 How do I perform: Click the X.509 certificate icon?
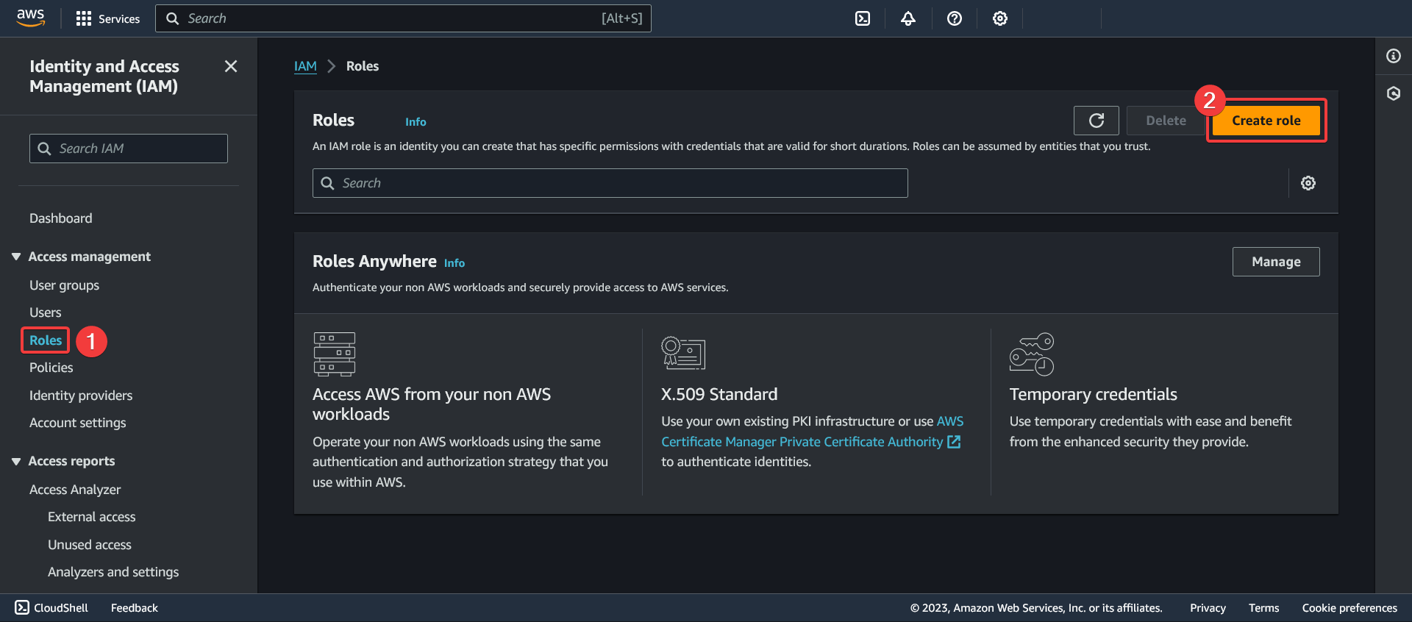[683, 354]
